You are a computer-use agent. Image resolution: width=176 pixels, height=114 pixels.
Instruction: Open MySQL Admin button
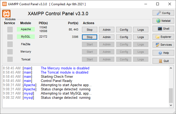[x=107, y=37]
